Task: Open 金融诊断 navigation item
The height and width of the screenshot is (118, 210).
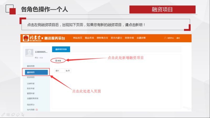Action: tap(141, 38)
